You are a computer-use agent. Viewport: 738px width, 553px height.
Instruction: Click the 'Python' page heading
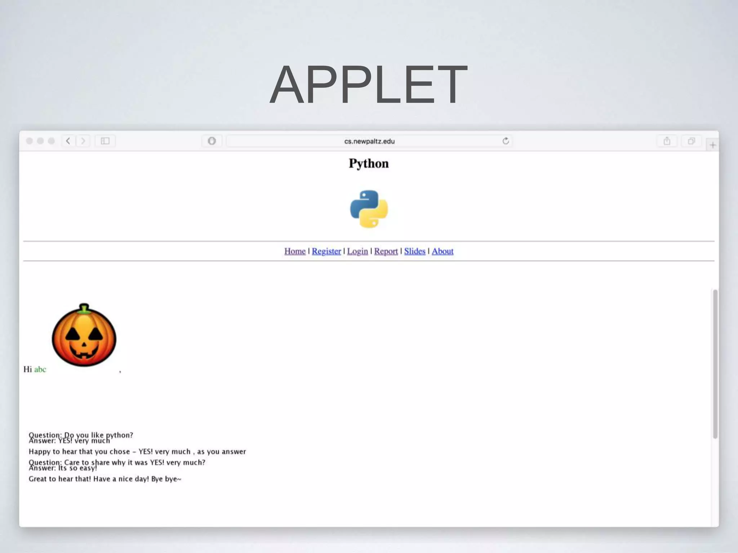pyautogui.click(x=369, y=163)
